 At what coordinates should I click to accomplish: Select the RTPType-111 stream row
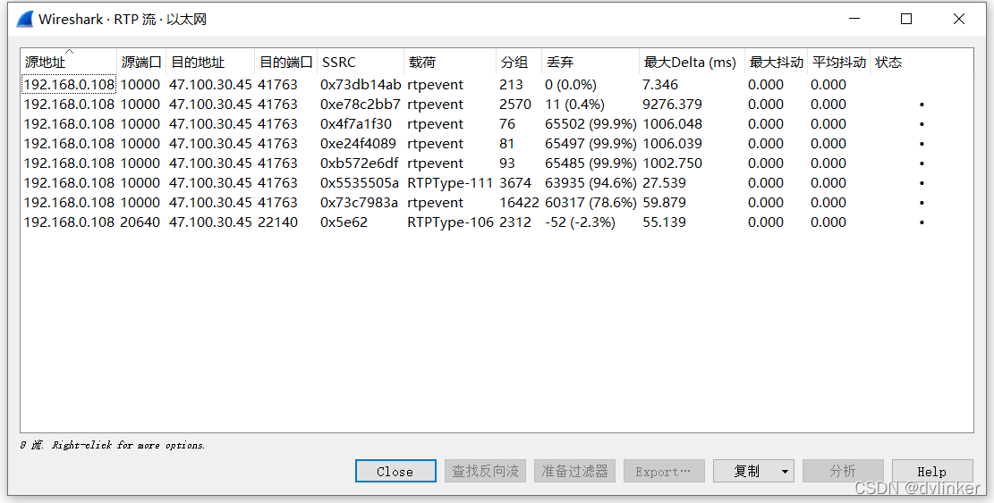(450, 183)
